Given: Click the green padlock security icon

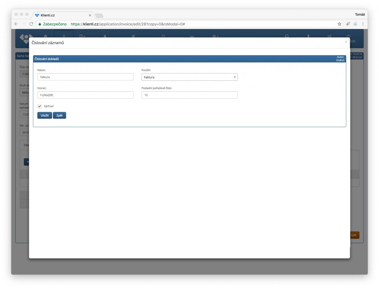Looking at the screenshot, I should (40, 24).
